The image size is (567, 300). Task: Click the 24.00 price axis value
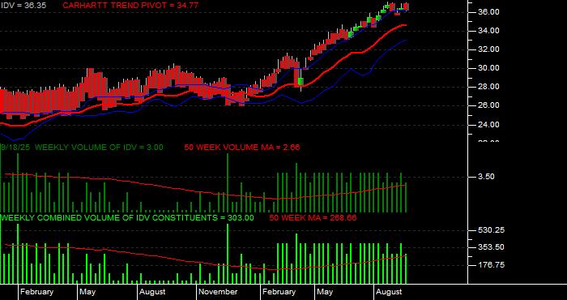[489, 125]
